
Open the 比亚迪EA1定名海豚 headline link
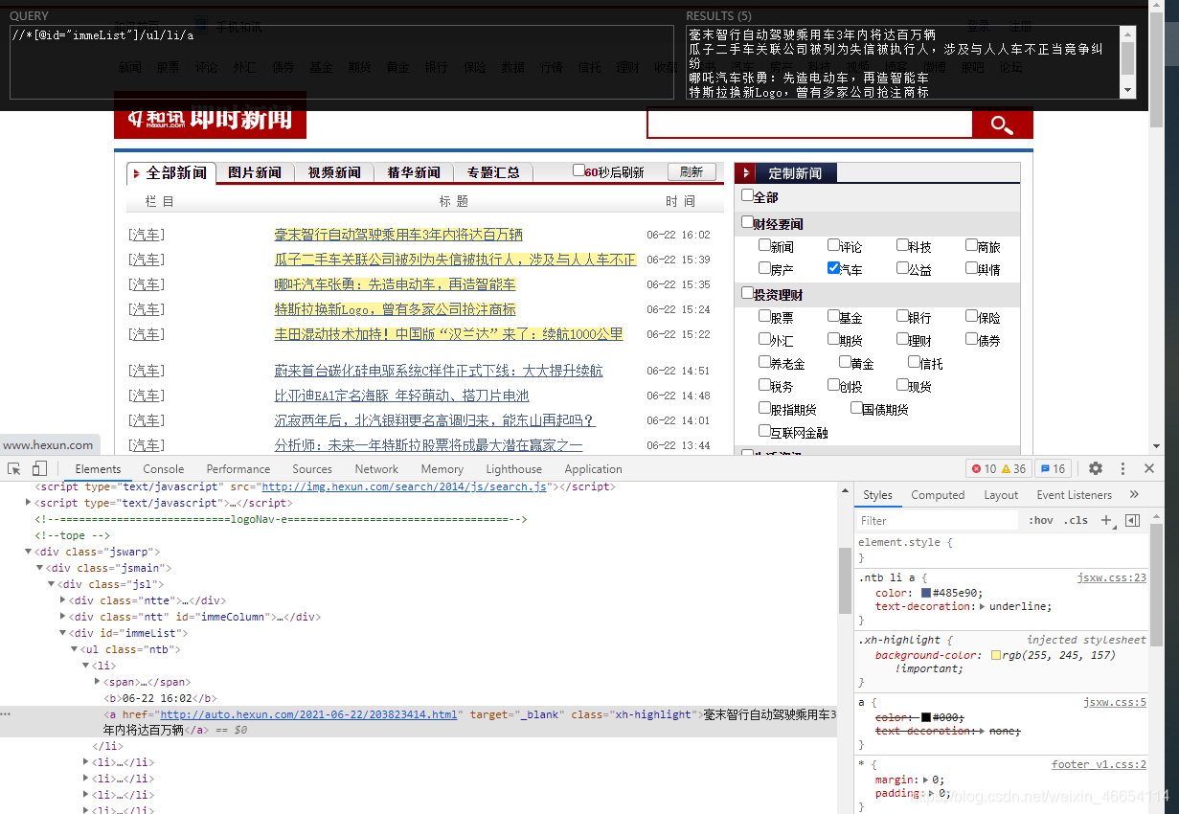(x=401, y=396)
